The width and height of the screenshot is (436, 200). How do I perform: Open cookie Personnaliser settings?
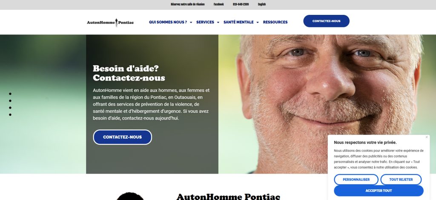(x=356, y=180)
